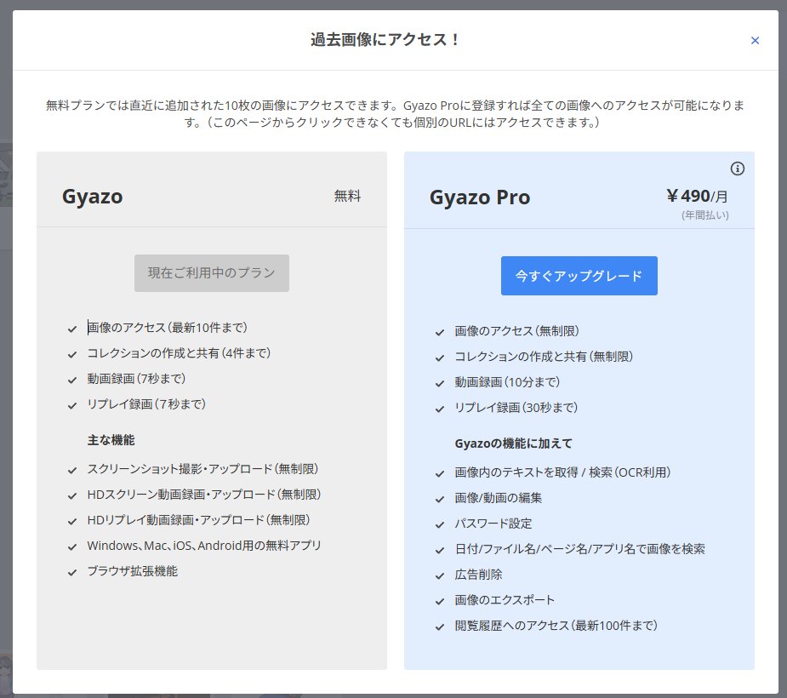787x698 pixels.
Task: Click checkmark beside パスワード設定
Action: 440,525
